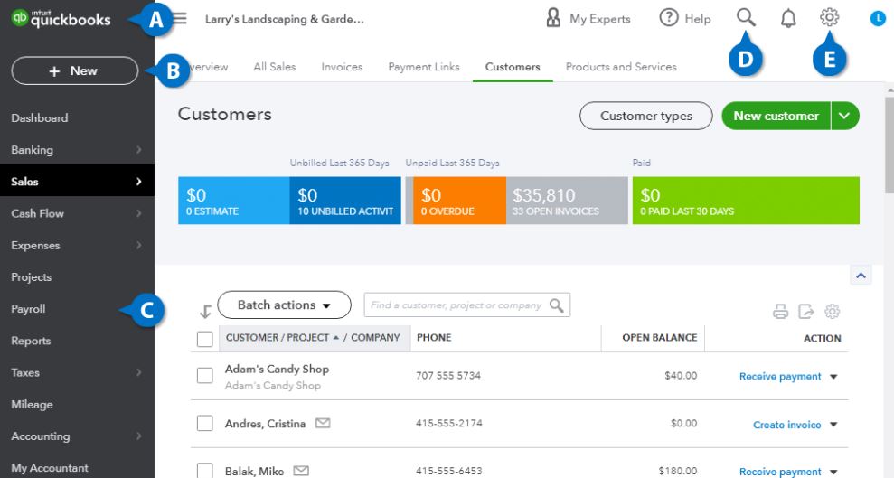
Task: Check the Andres, Cristina row checkbox
Action: 204,423
